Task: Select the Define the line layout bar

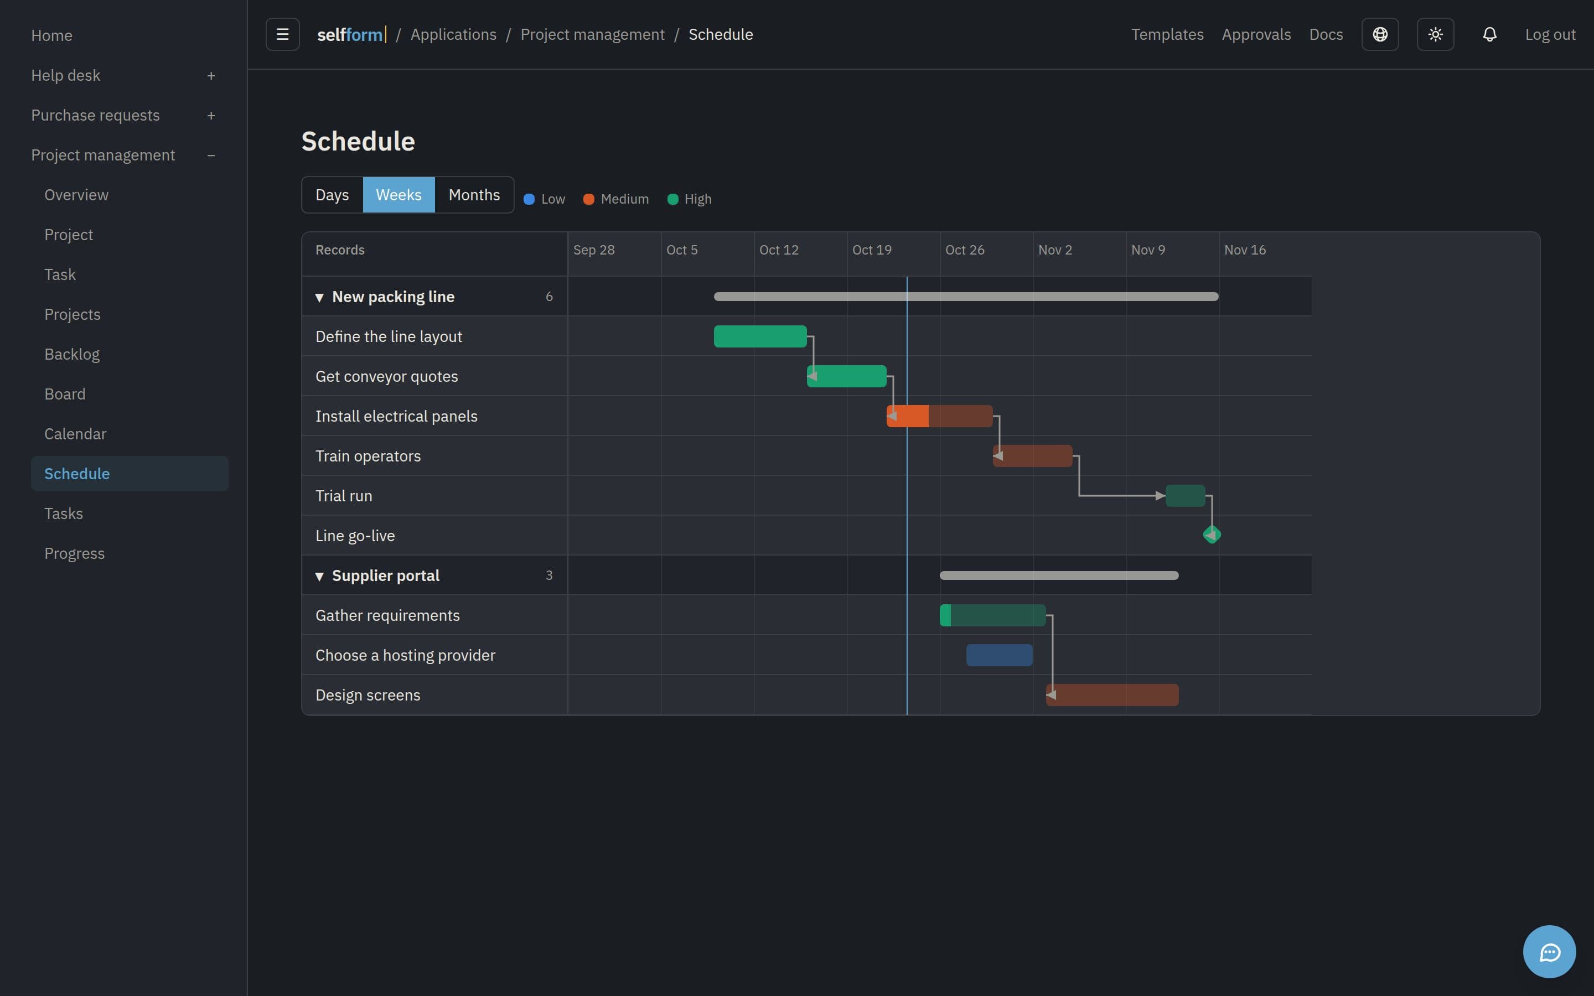Action: pos(760,336)
